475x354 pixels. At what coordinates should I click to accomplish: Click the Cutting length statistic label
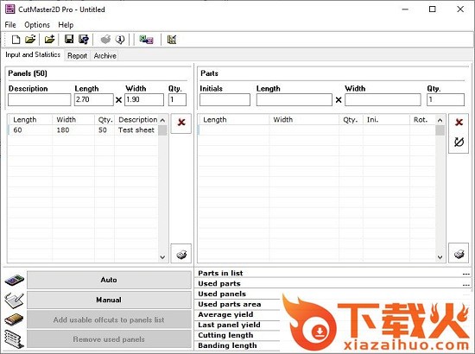pos(225,335)
